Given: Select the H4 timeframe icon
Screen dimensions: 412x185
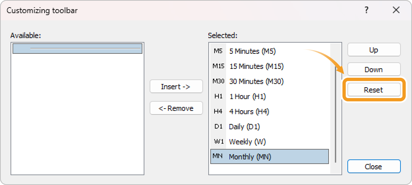Looking at the screenshot, I should pyautogui.click(x=218, y=112).
